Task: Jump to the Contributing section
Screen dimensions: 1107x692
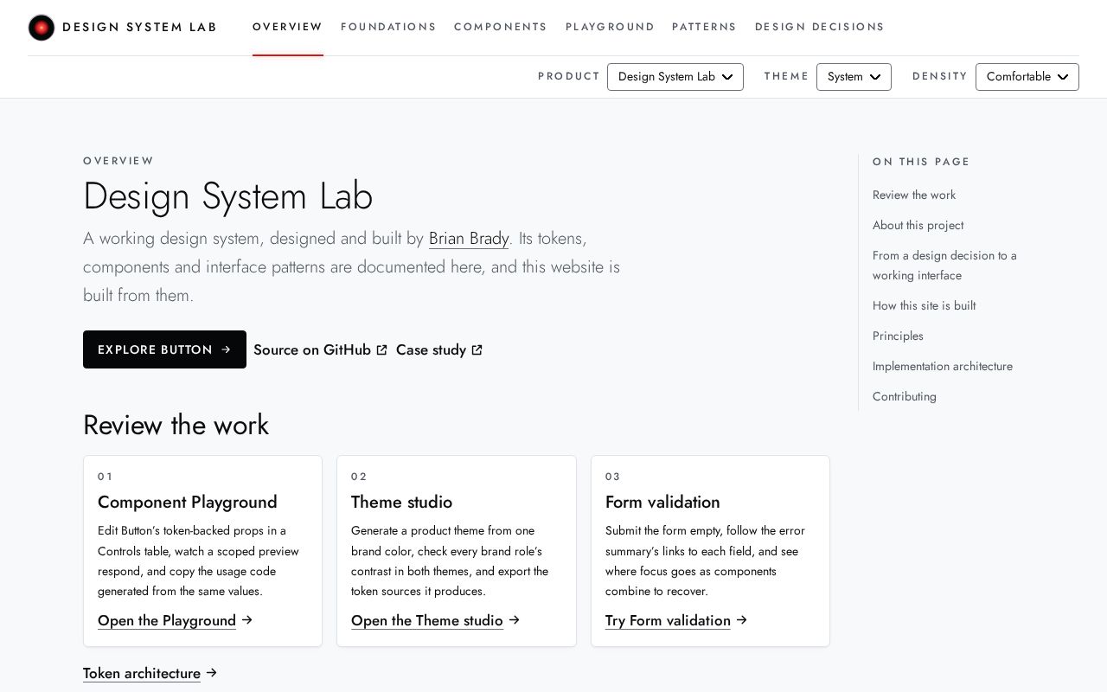Action: pos(905,397)
